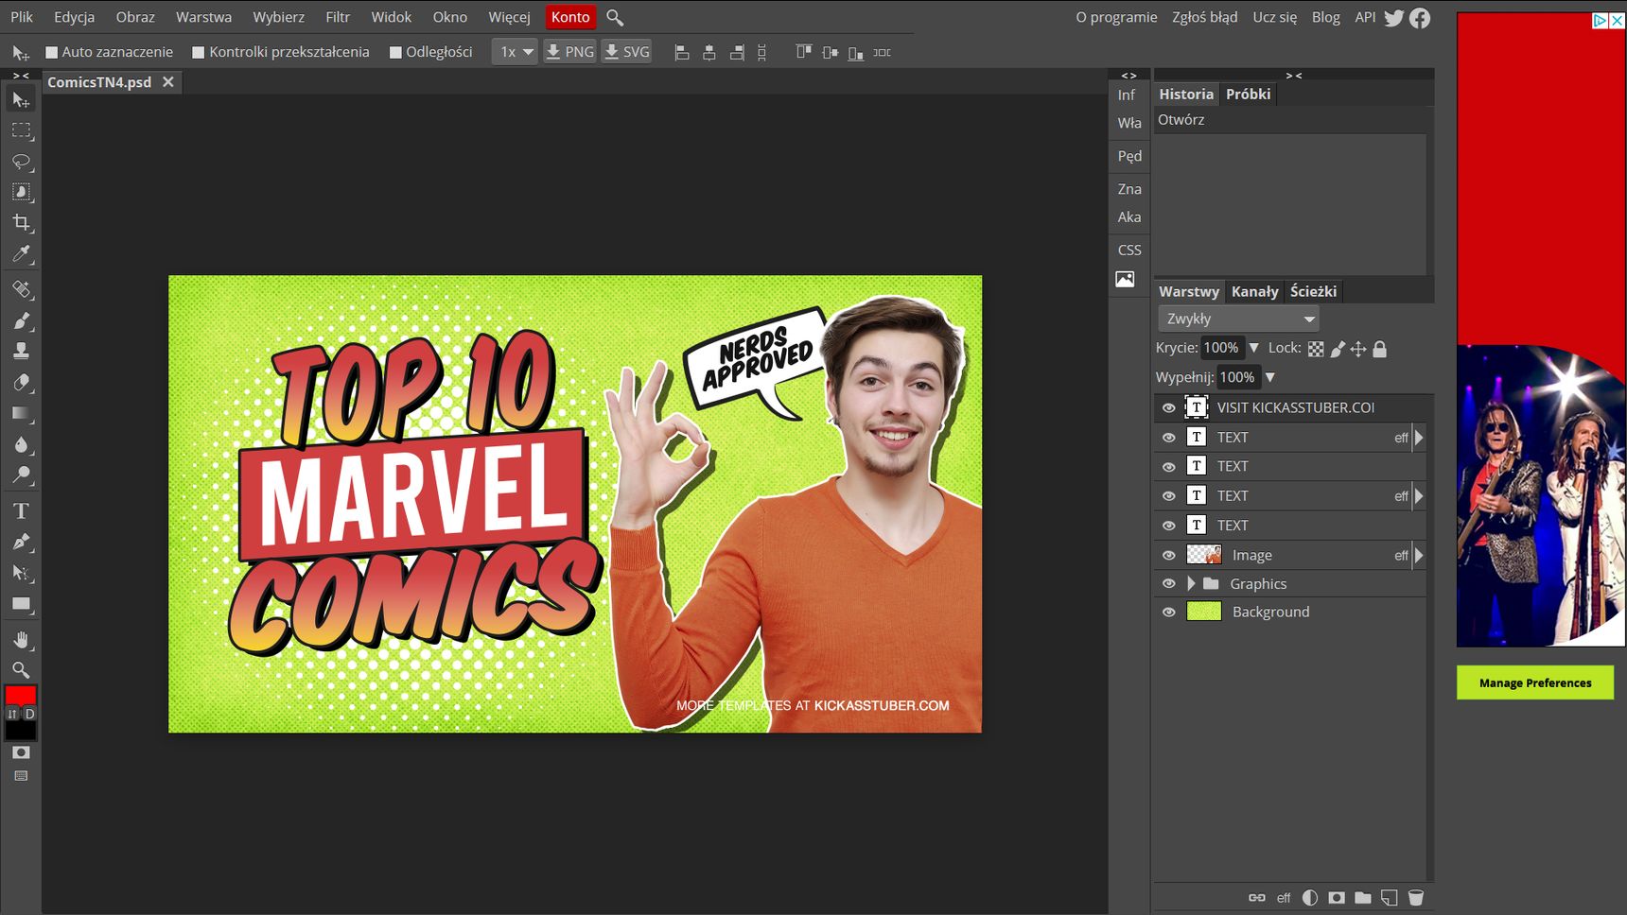Screen dimensions: 1627x915
Task: Hide the Image layer
Action: [1169, 555]
